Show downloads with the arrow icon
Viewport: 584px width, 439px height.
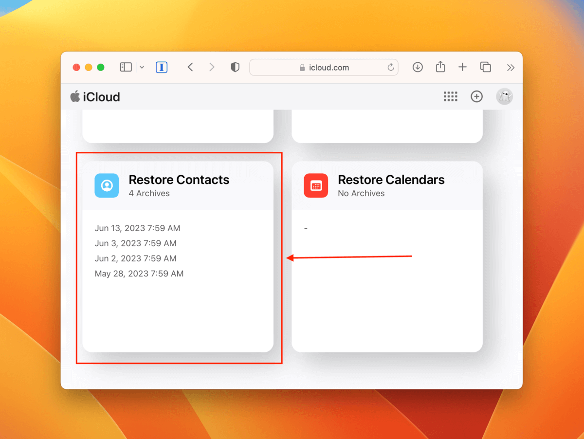coord(418,67)
